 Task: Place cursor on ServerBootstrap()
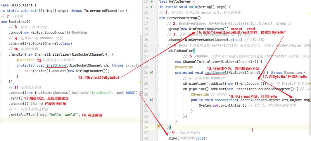pyautogui.click(x=184, y=18)
